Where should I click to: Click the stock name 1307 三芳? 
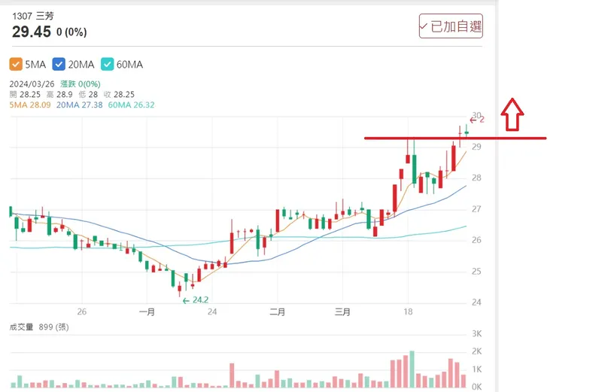pyautogui.click(x=29, y=14)
